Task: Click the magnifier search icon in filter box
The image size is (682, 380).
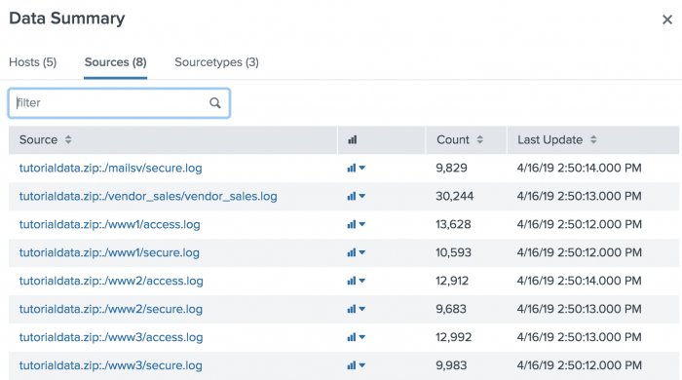Action: (215, 103)
